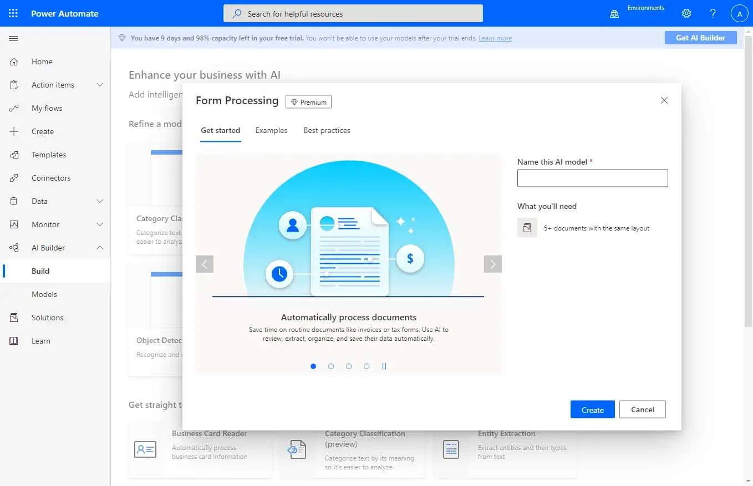Click the Search for helpful resources box

coord(353,13)
